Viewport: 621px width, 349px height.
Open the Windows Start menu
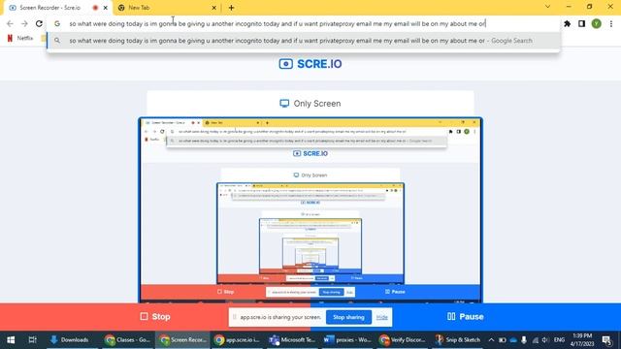(x=11, y=339)
